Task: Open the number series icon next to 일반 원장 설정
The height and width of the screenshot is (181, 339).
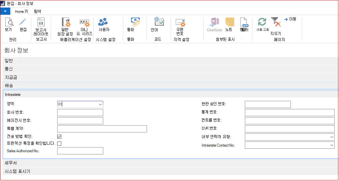Action: click(84, 22)
